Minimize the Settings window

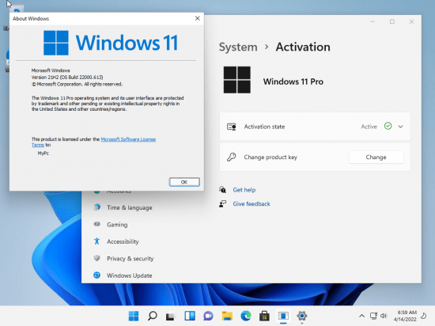coord(373,21)
